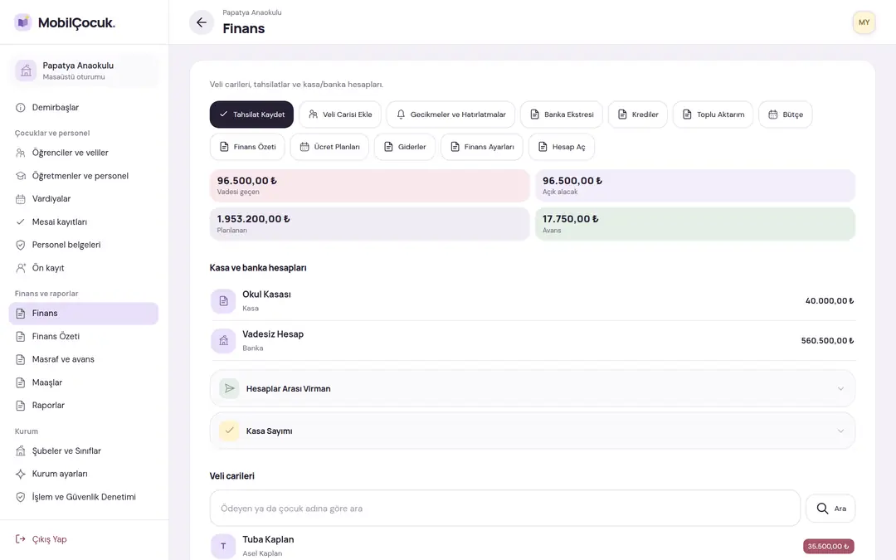Click the Öğretmenler ve personel cap icon

(21, 176)
